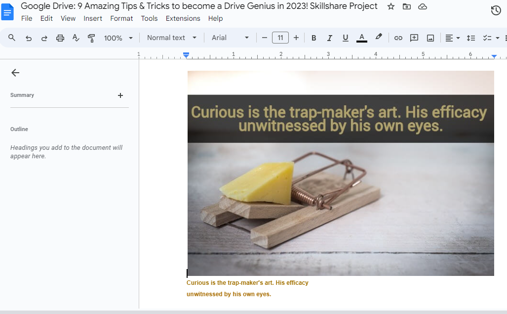Search the menus with magnifier icon
Screen dimensions: 507x314
(x=12, y=38)
